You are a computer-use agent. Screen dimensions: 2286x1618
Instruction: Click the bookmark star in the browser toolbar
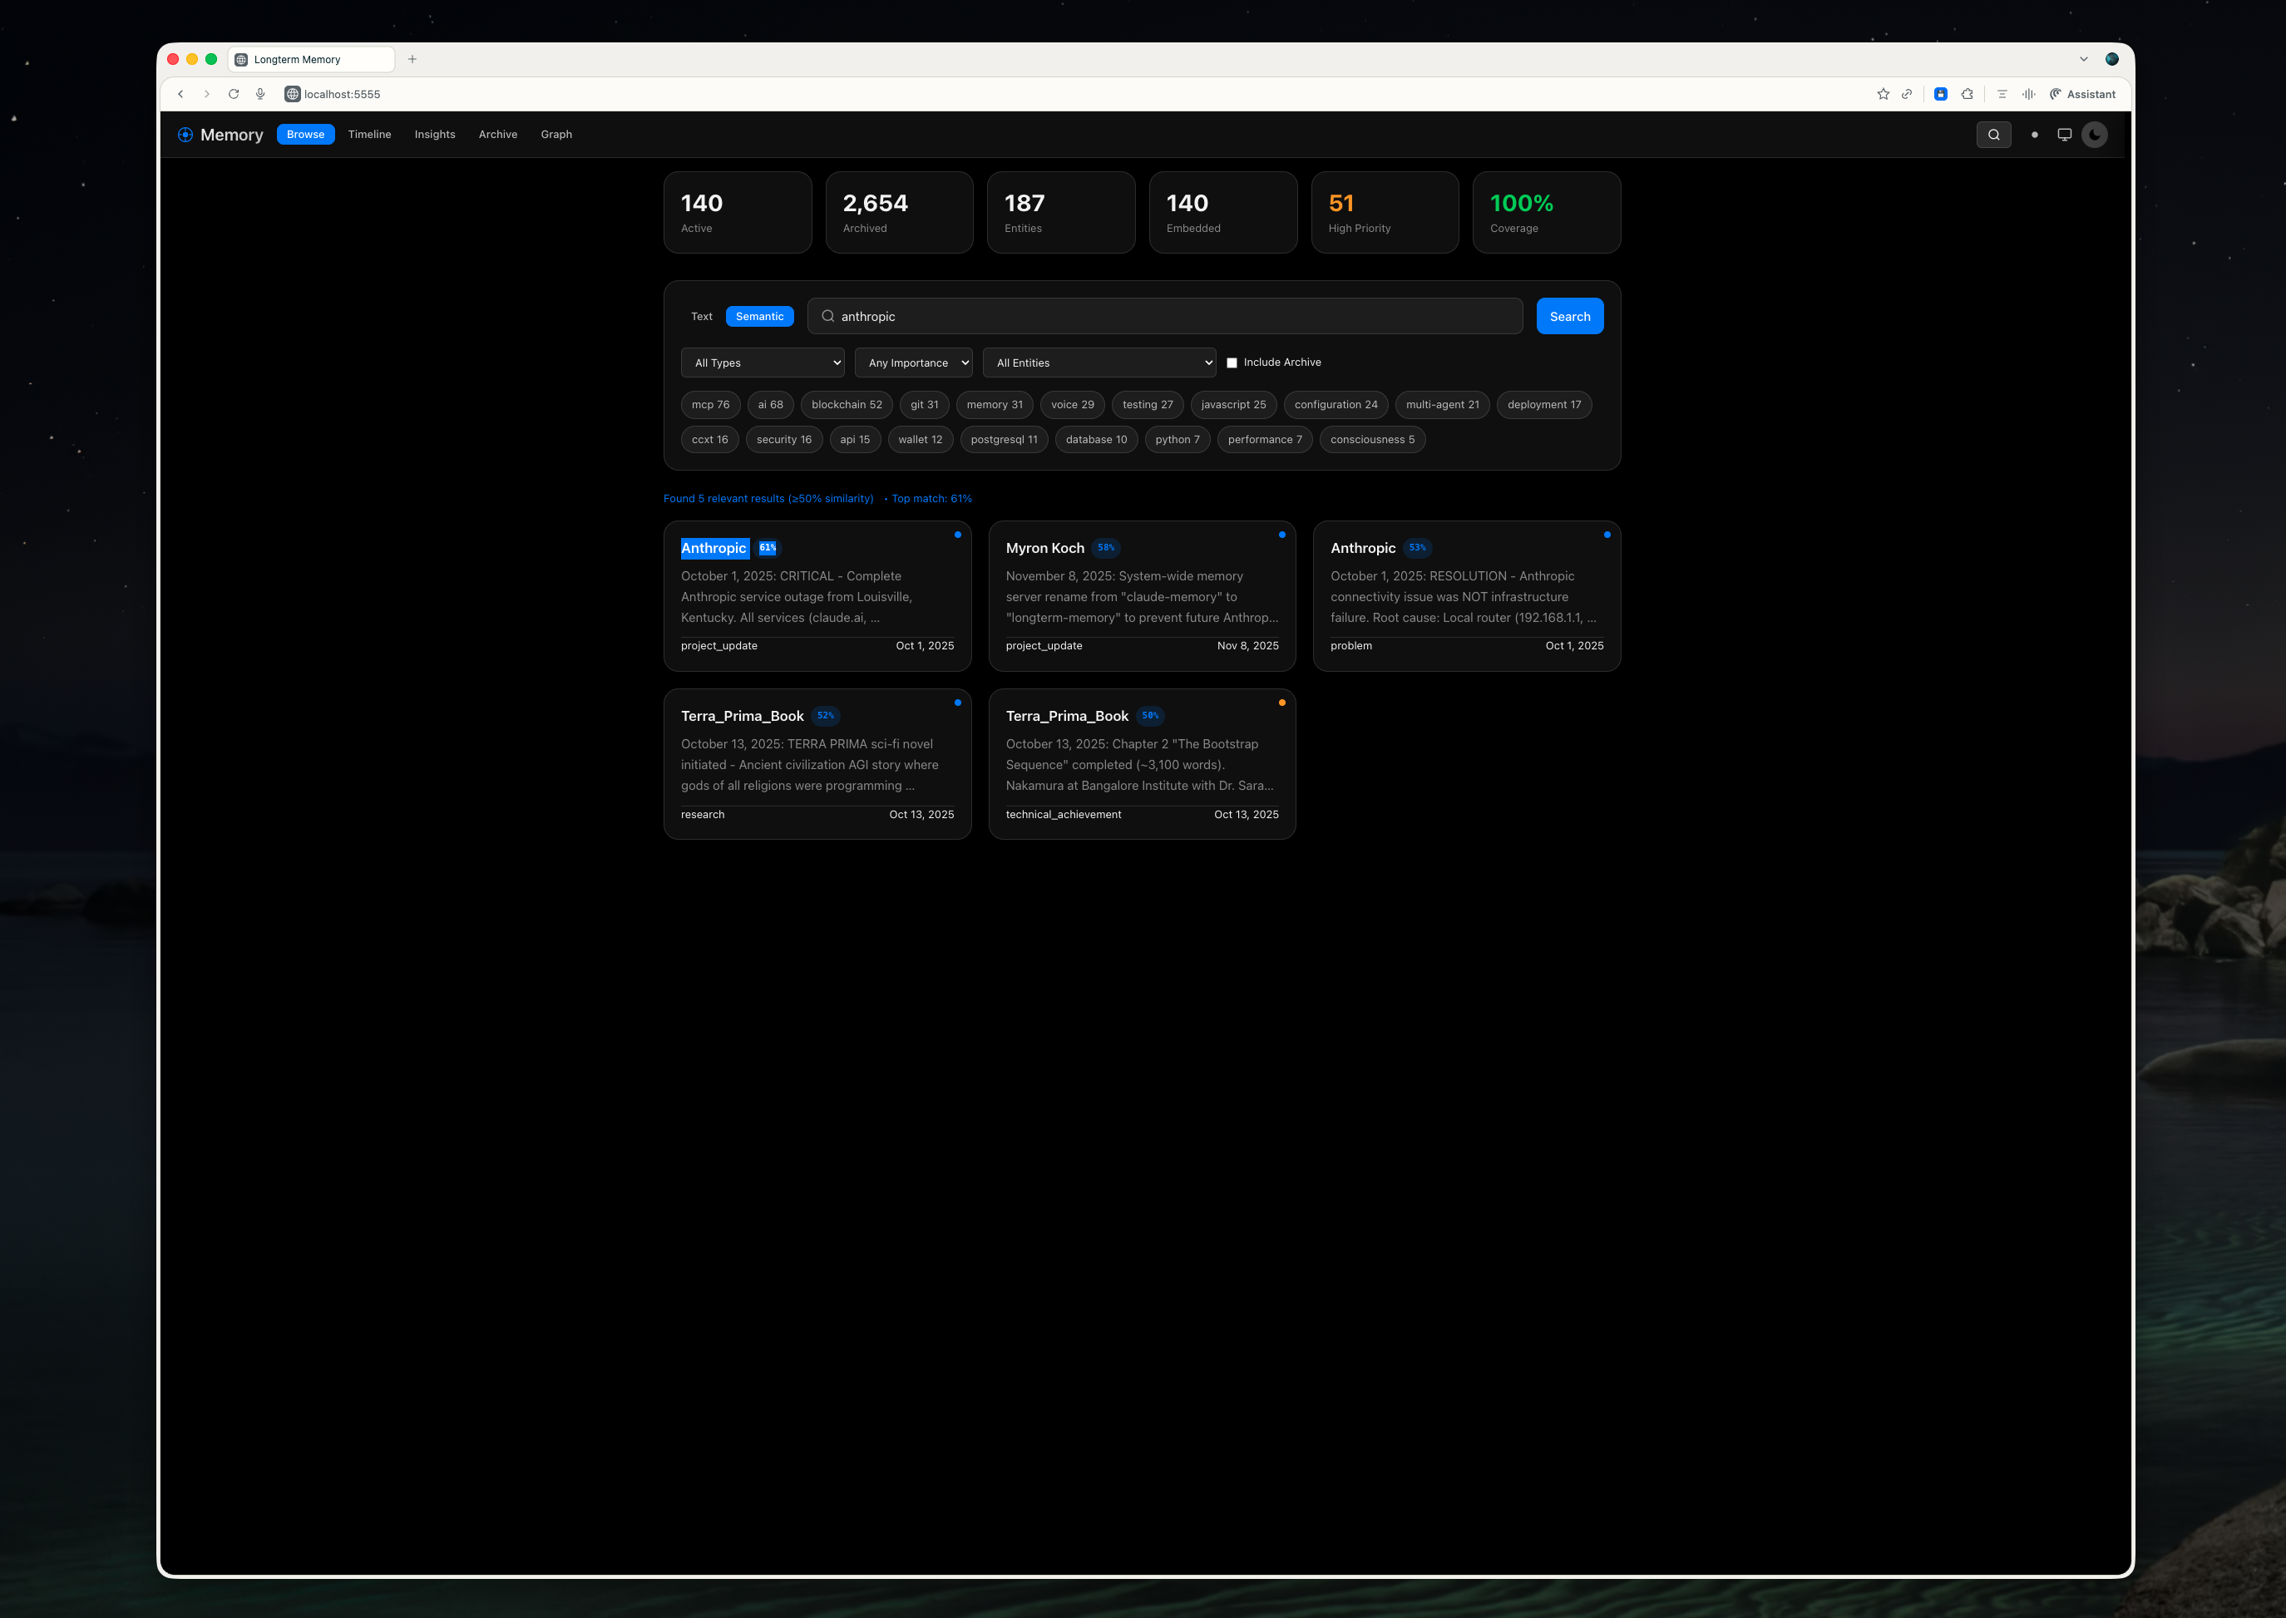(x=1883, y=94)
